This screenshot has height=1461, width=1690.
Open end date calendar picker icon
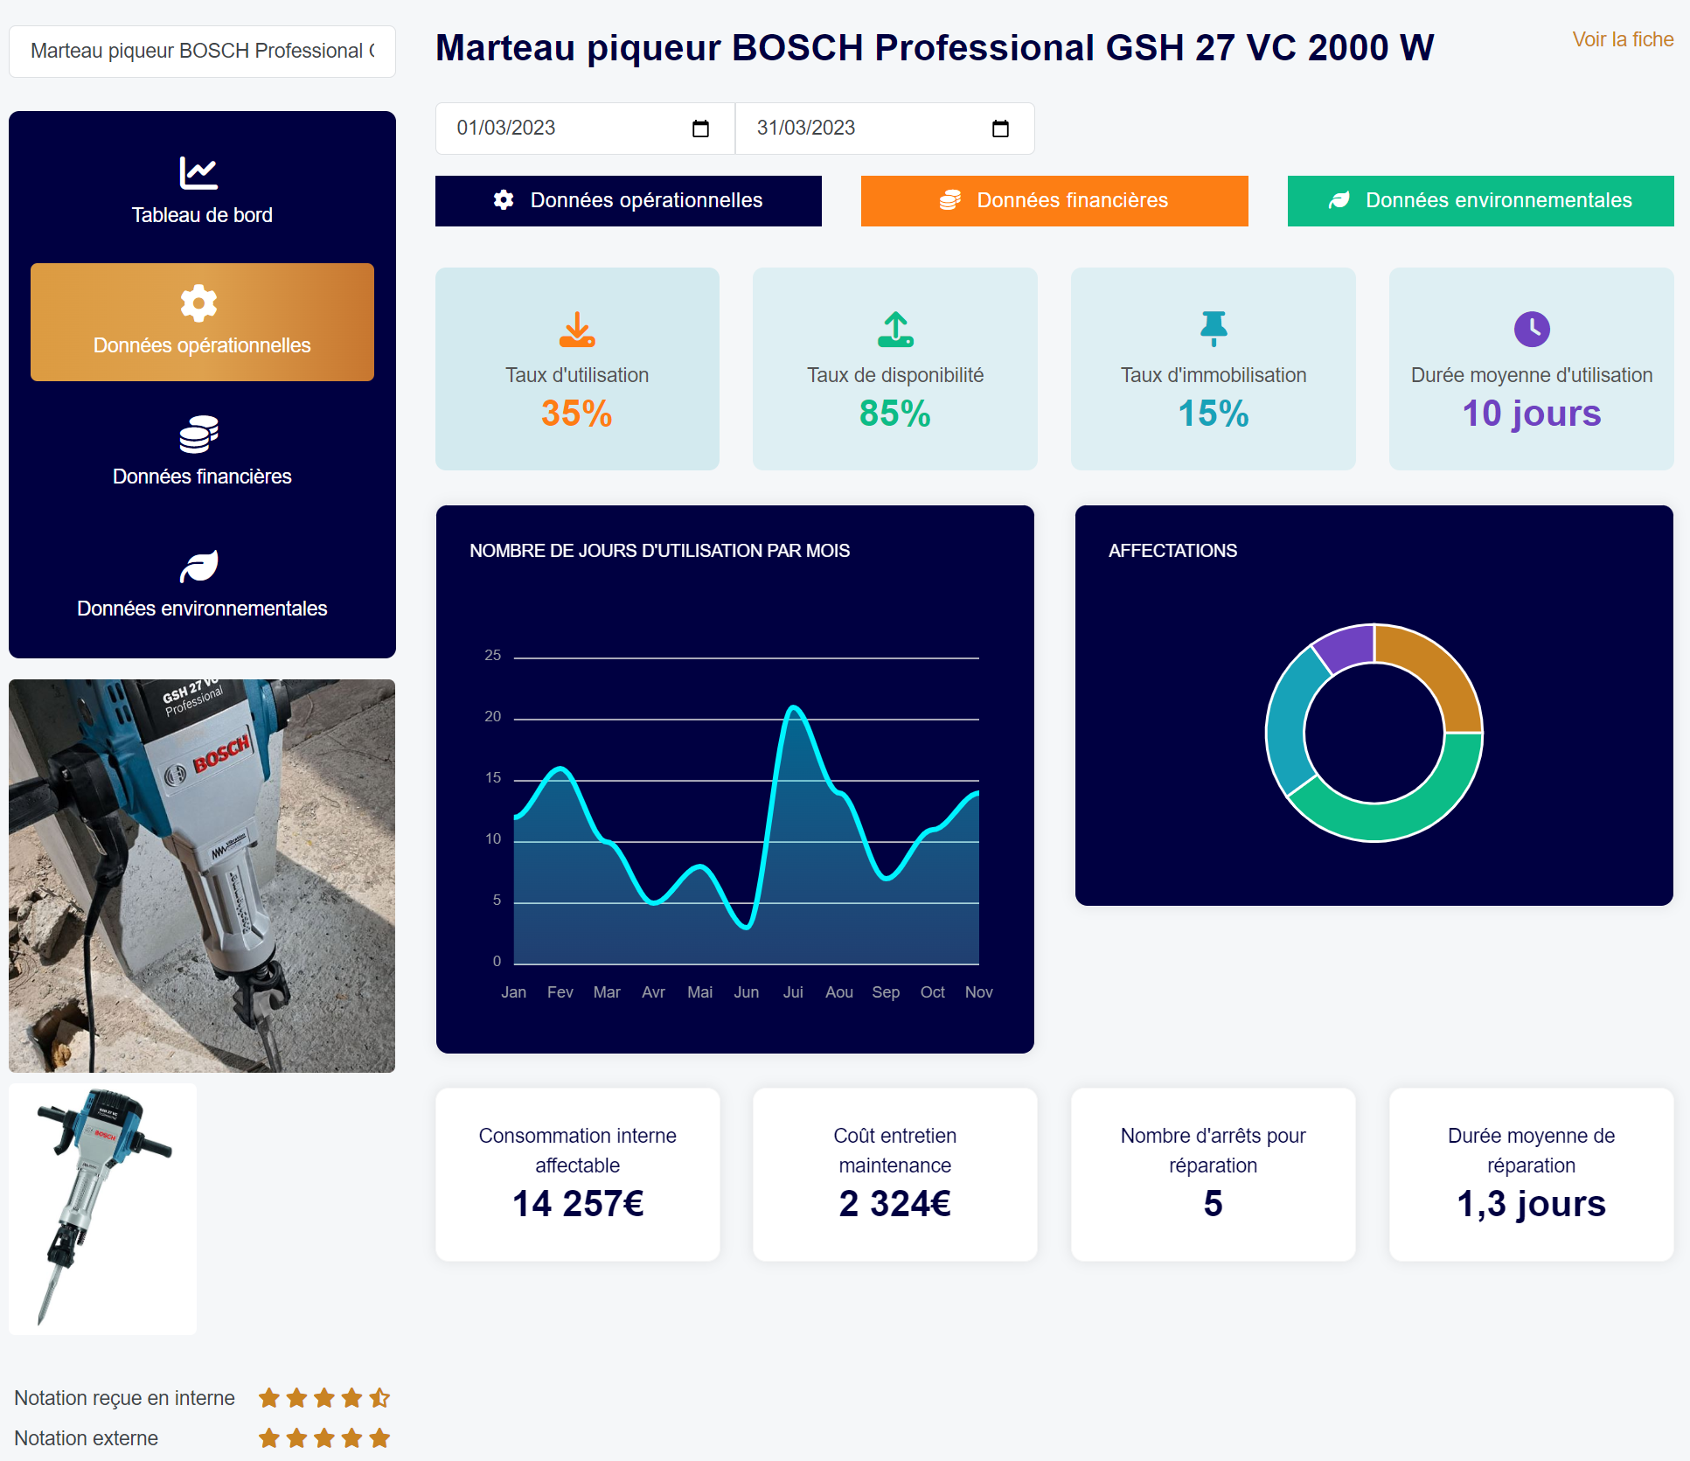(x=1000, y=129)
